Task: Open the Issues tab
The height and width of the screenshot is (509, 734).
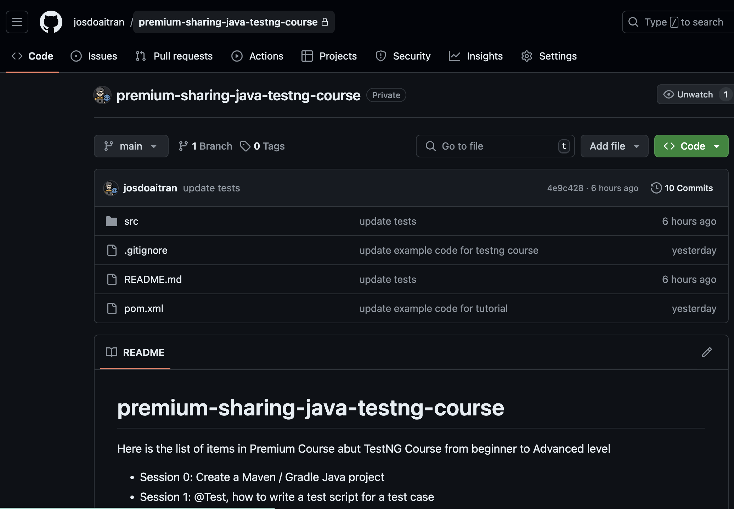Action: pos(94,56)
